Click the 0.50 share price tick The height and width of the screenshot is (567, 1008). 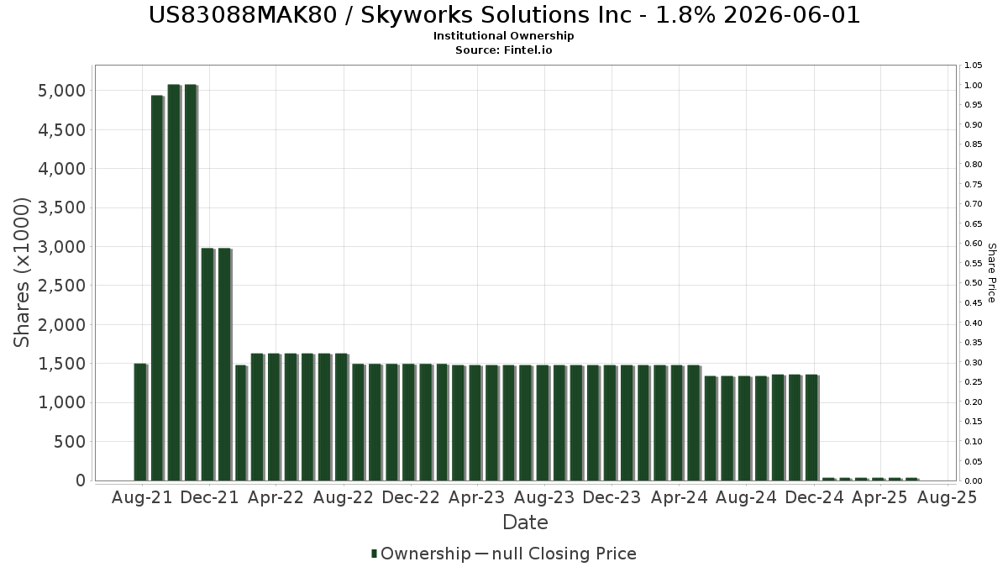point(974,283)
